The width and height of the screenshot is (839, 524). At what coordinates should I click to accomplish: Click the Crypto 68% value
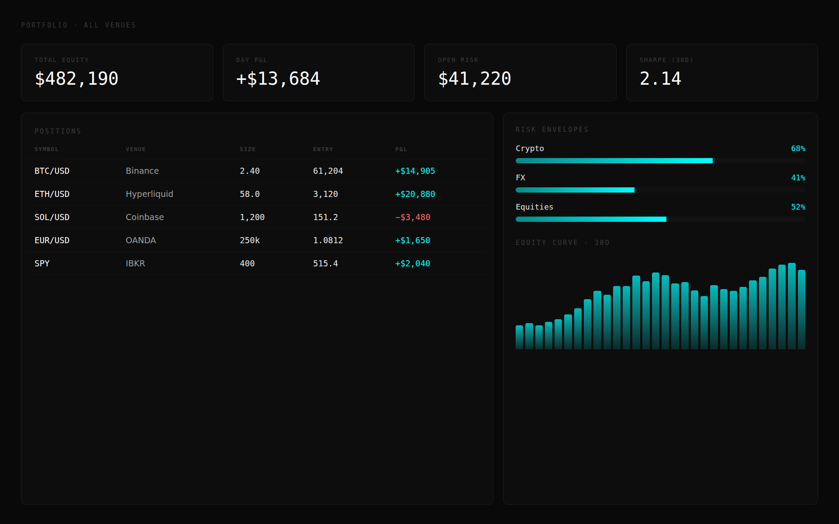798,148
